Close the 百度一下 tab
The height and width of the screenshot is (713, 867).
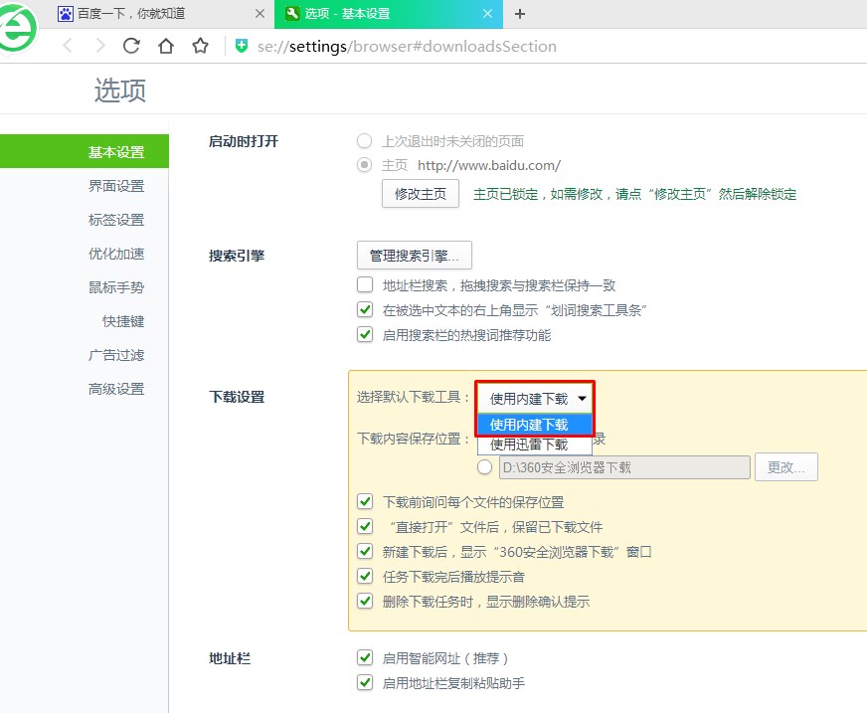pos(260,14)
